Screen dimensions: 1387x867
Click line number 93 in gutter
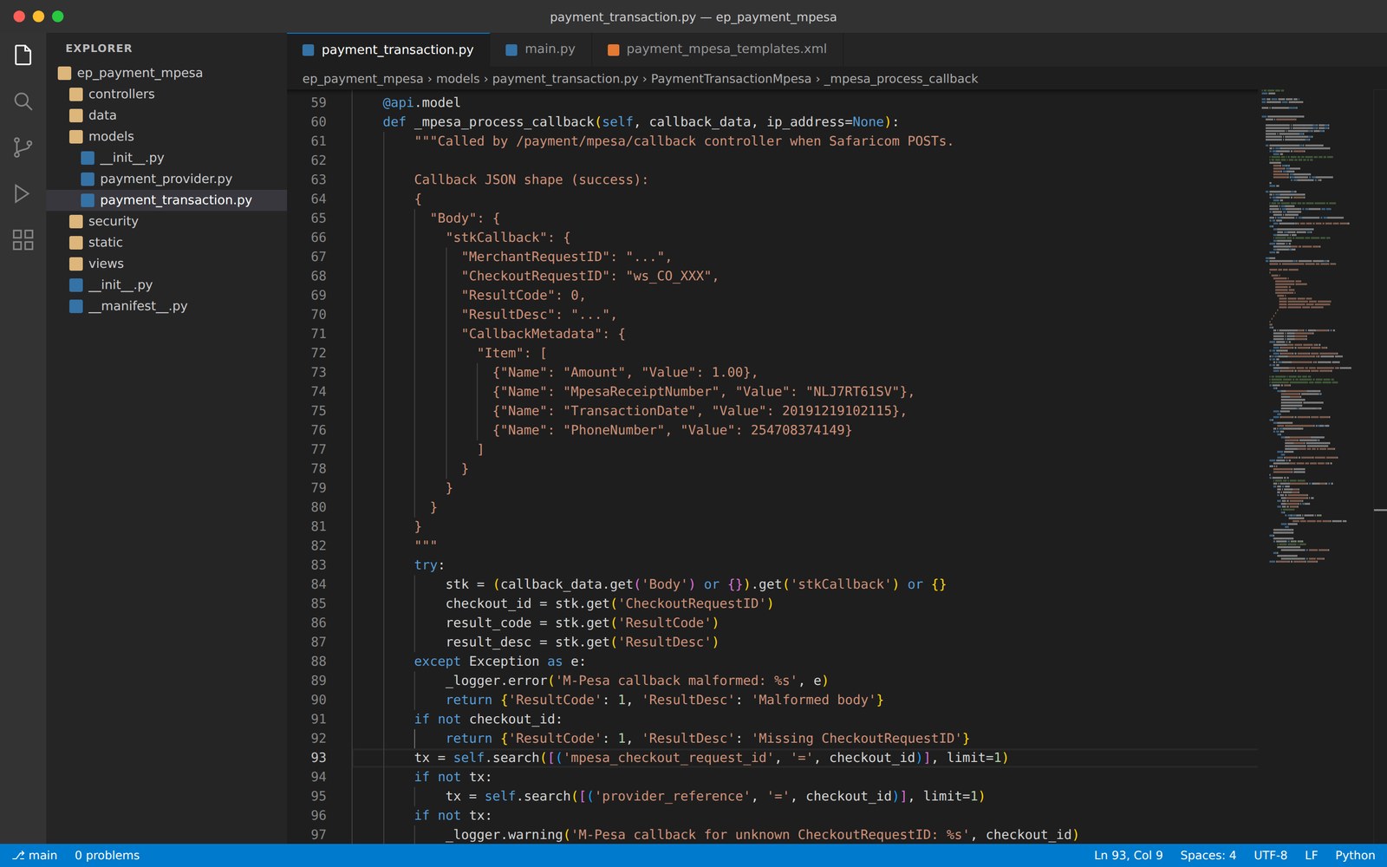pyautogui.click(x=318, y=758)
